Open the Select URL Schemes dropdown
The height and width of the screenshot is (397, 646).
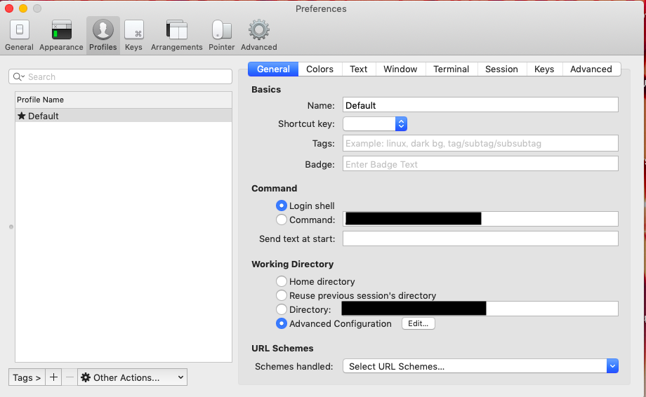click(480, 366)
